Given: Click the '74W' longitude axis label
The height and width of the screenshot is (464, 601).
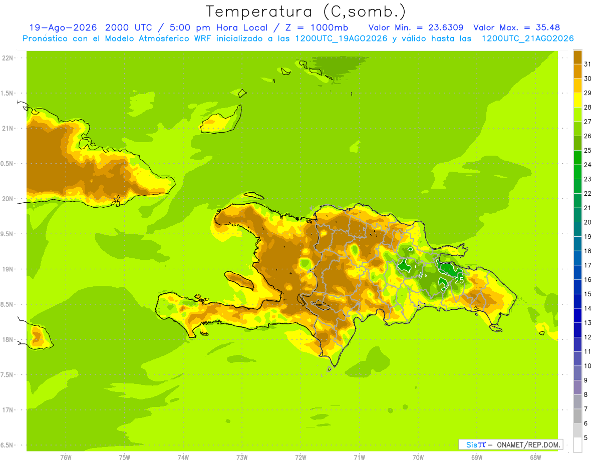Looking at the screenshot, I should pyautogui.click(x=183, y=457).
